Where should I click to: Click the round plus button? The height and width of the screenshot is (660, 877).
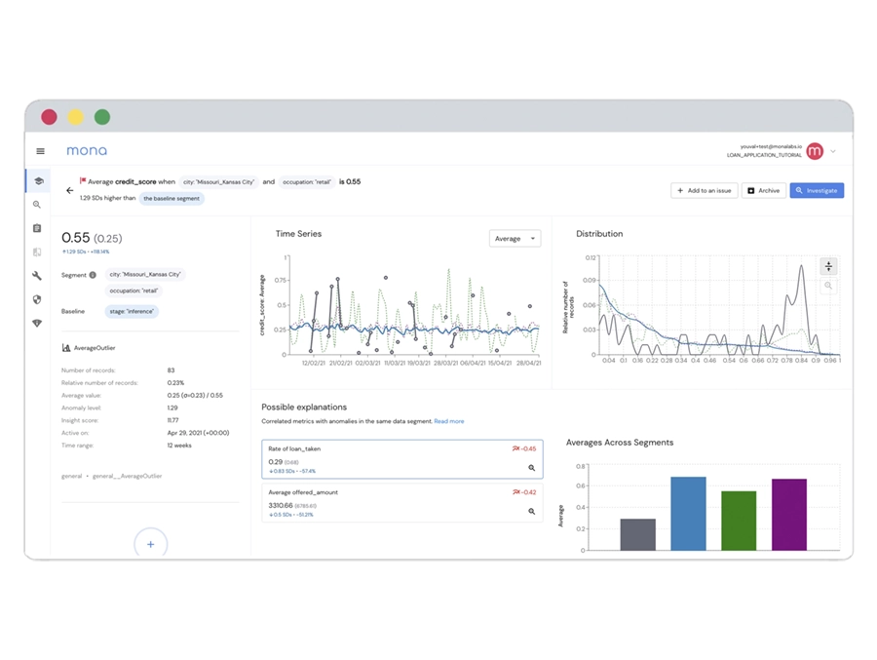tap(150, 544)
